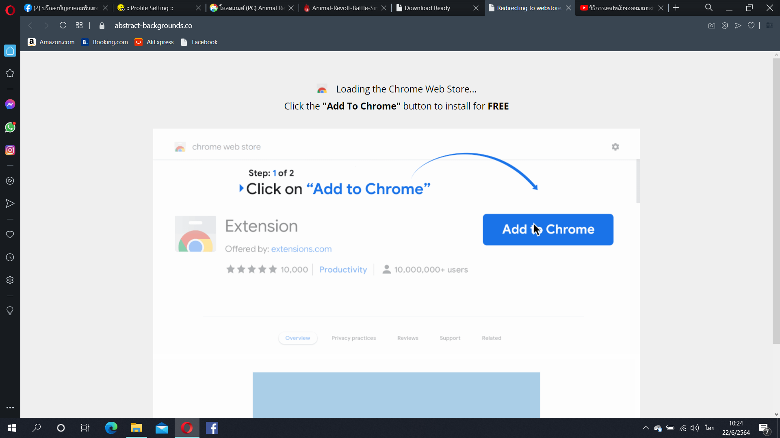This screenshot has height=438, width=780.
Task: Click the Bookmarks heart icon in sidebar
Action: click(x=10, y=235)
